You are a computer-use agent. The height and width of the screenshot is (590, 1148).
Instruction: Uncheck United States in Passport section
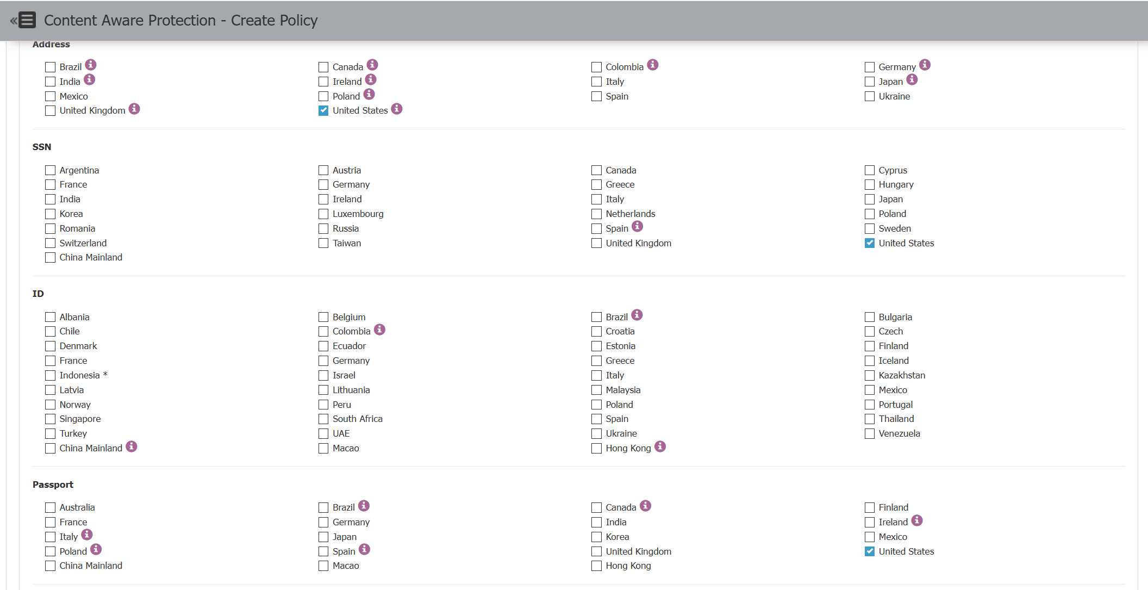[870, 551]
